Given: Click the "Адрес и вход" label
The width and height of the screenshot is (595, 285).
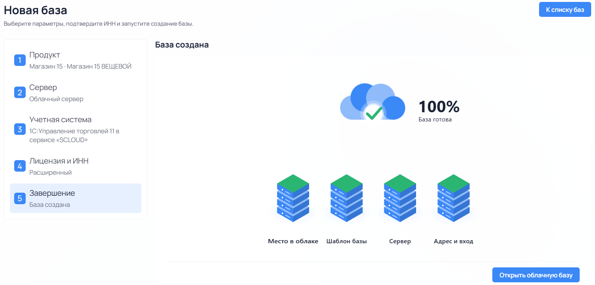Looking at the screenshot, I should 454,241.
